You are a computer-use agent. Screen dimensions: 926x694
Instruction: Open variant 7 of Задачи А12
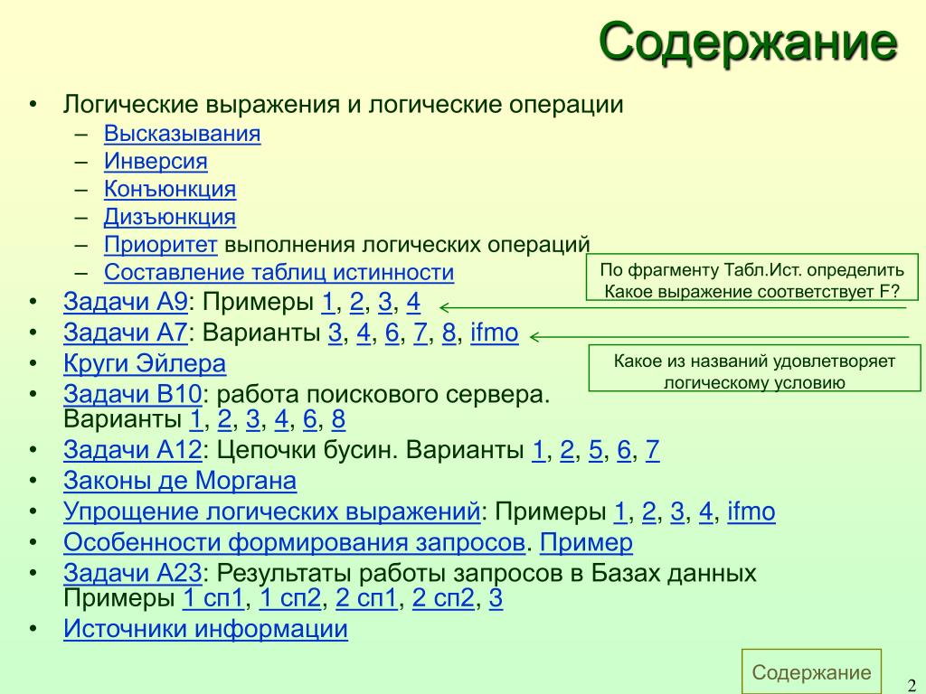click(653, 450)
